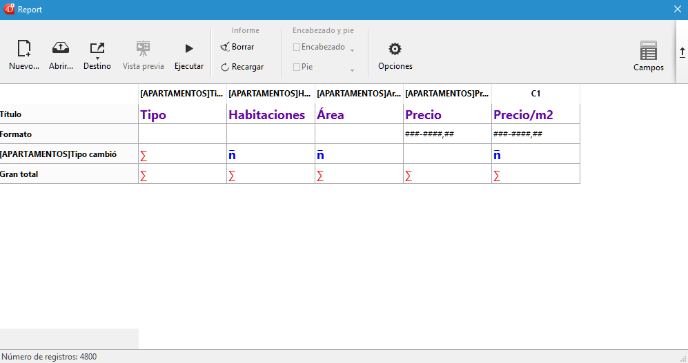The height and width of the screenshot is (363, 688).
Task: Click the Nuevo report icon
Action: click(x=23, y=49)
